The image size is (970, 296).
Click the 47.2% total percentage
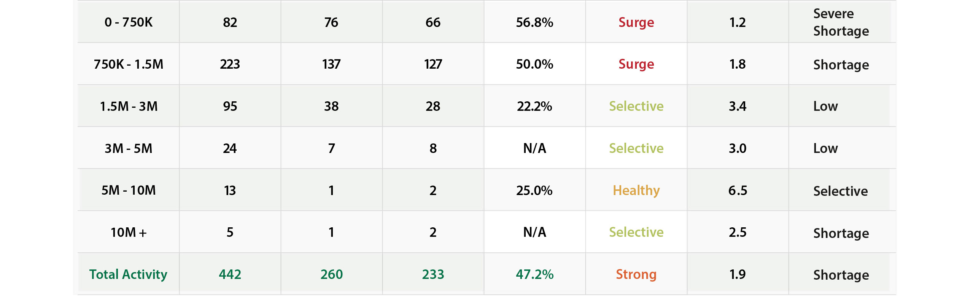(534, 274)
